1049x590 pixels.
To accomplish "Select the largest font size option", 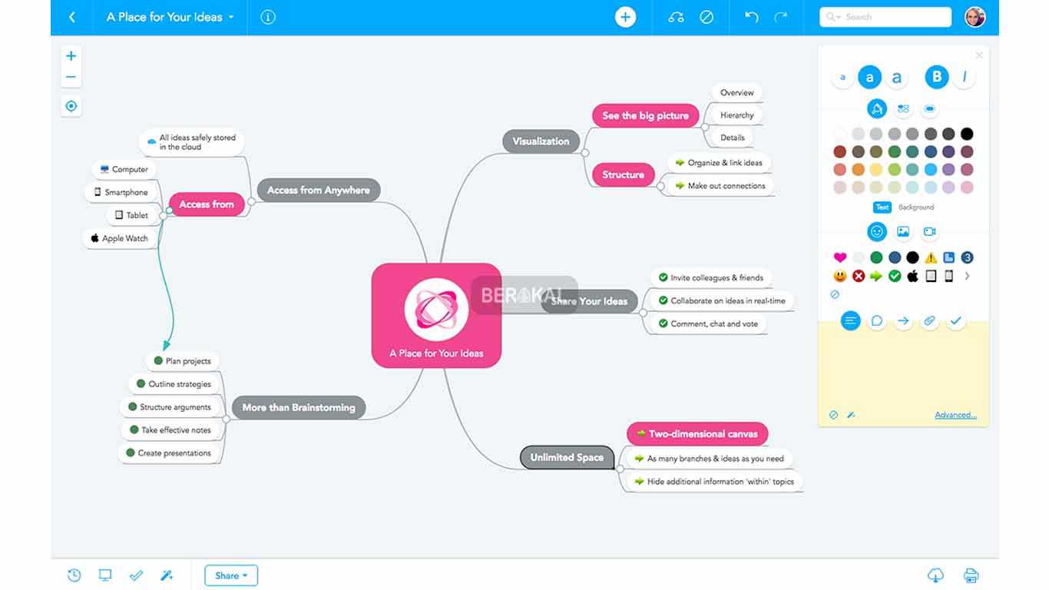I will pyautogui.click(x=896, y=77).
